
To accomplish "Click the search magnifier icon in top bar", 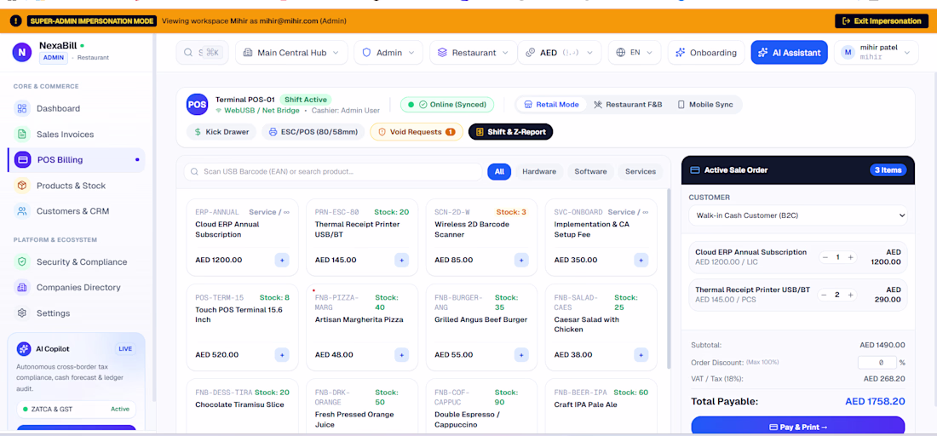I will click(x=189, y=53).
